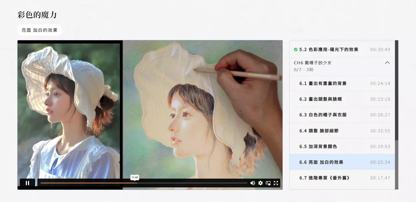
Task: Enable picture-in-picture mode icon
Action: (268, 183)
